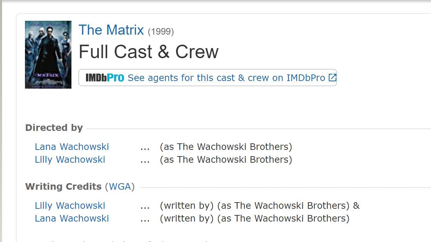431x242 pixels.
Task: Open "The Matrix" title link
Action: pyautogui.click(x=111, y=30)
